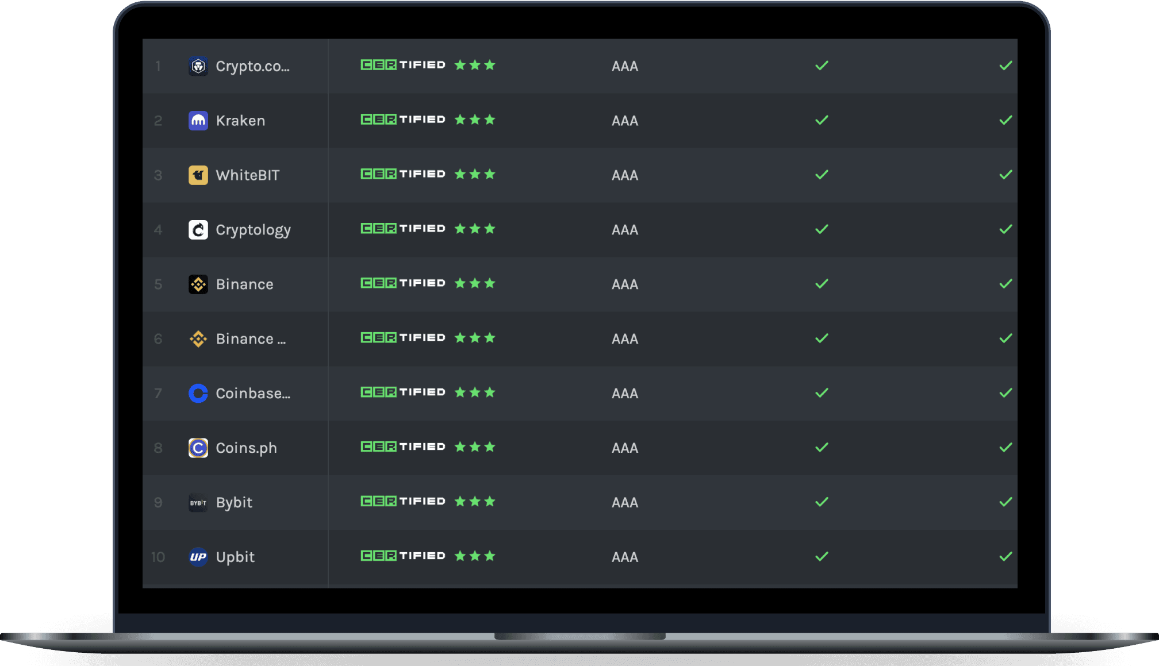Click the AAA rating in Cryptology row
Image resolution: width=1159 pixels, height=666 pixels.
coord(625,230)
